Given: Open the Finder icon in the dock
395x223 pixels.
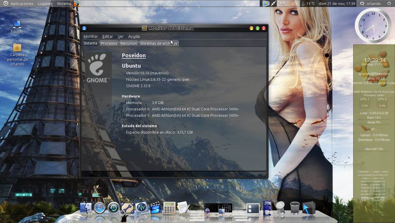Looking at the screenshot, I should coord(86,208).
